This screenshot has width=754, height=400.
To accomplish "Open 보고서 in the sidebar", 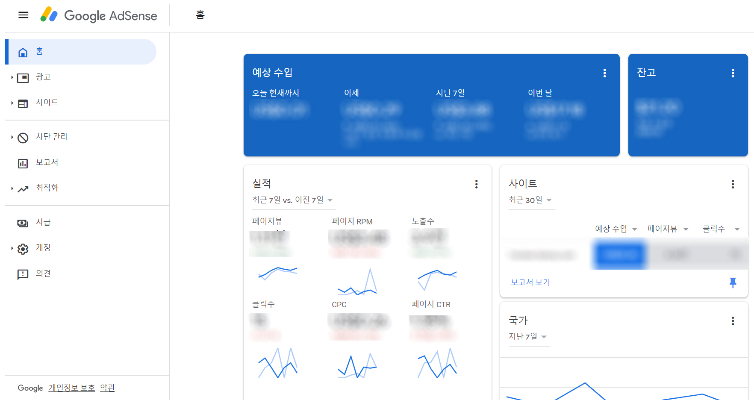I will pos(81,163).
